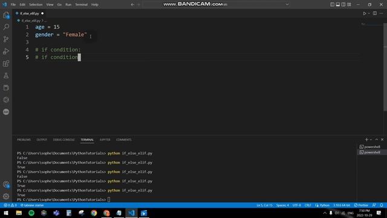This screenshot has height=218, width=387.
Task: Click the unsaved dot on if_else_elif.py tab
Action: coord(42,13)
